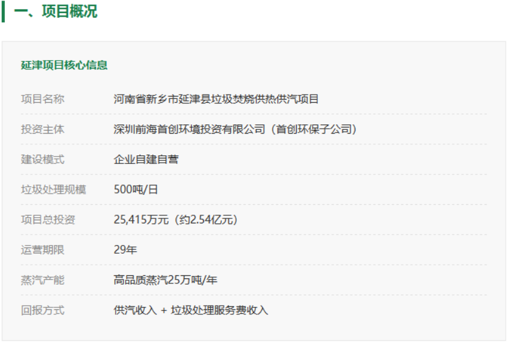Click the label 垃圾处理规模

pyautogui.click(x=54, y=189)
